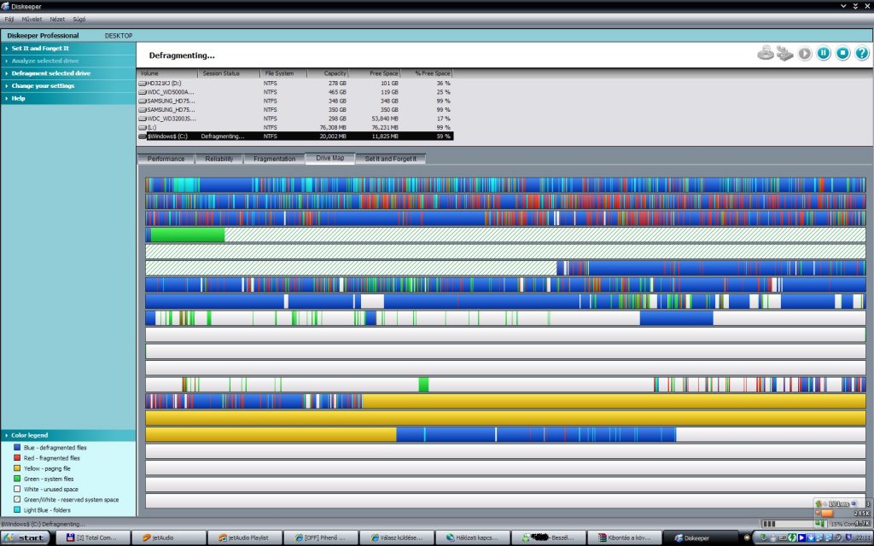
Task: Expand Analyze selected drive sidebar item
Action: pyautogui.click(x=68, y=61)
